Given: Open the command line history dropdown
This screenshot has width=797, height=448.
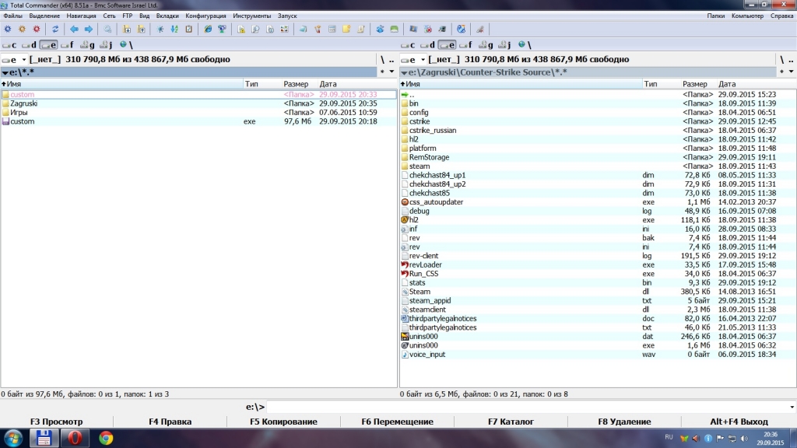Looking at the screenshot, I should click(x=792, y=407).
